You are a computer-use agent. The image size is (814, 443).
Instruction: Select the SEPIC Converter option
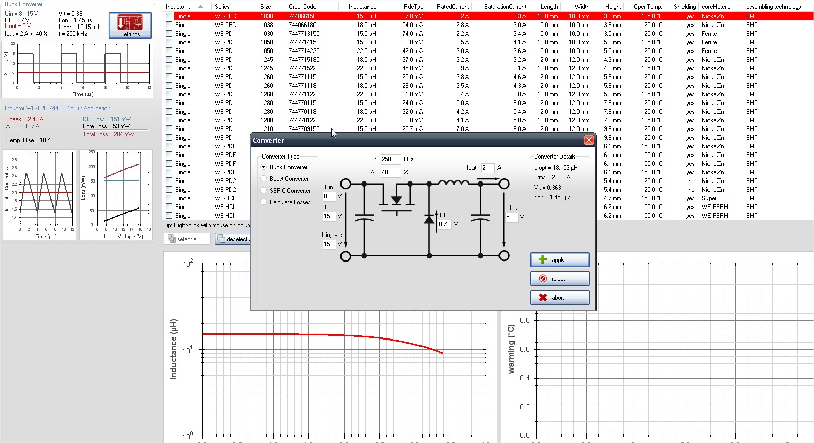click(x=264, y=191)
